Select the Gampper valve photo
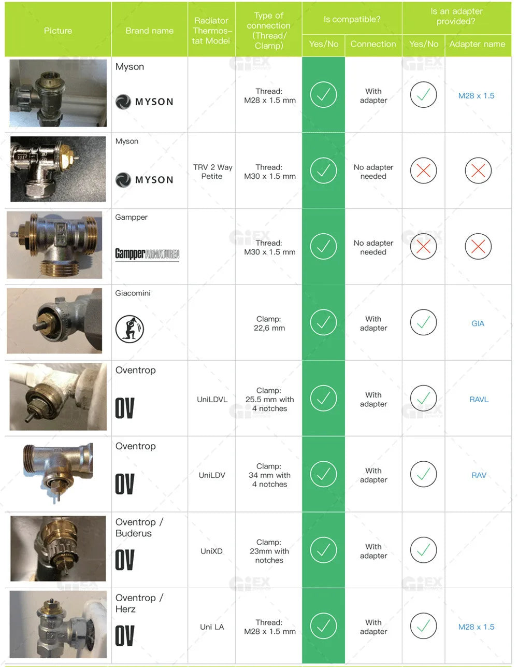 point(54,245)
